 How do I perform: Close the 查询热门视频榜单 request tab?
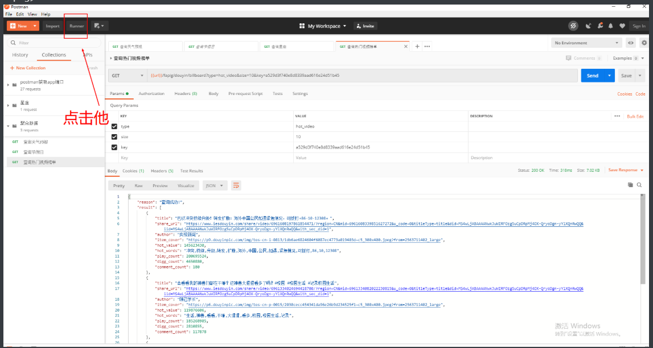[405, 47]
